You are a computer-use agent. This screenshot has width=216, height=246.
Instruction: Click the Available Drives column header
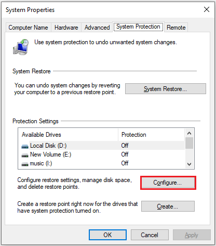pos(68,135)
